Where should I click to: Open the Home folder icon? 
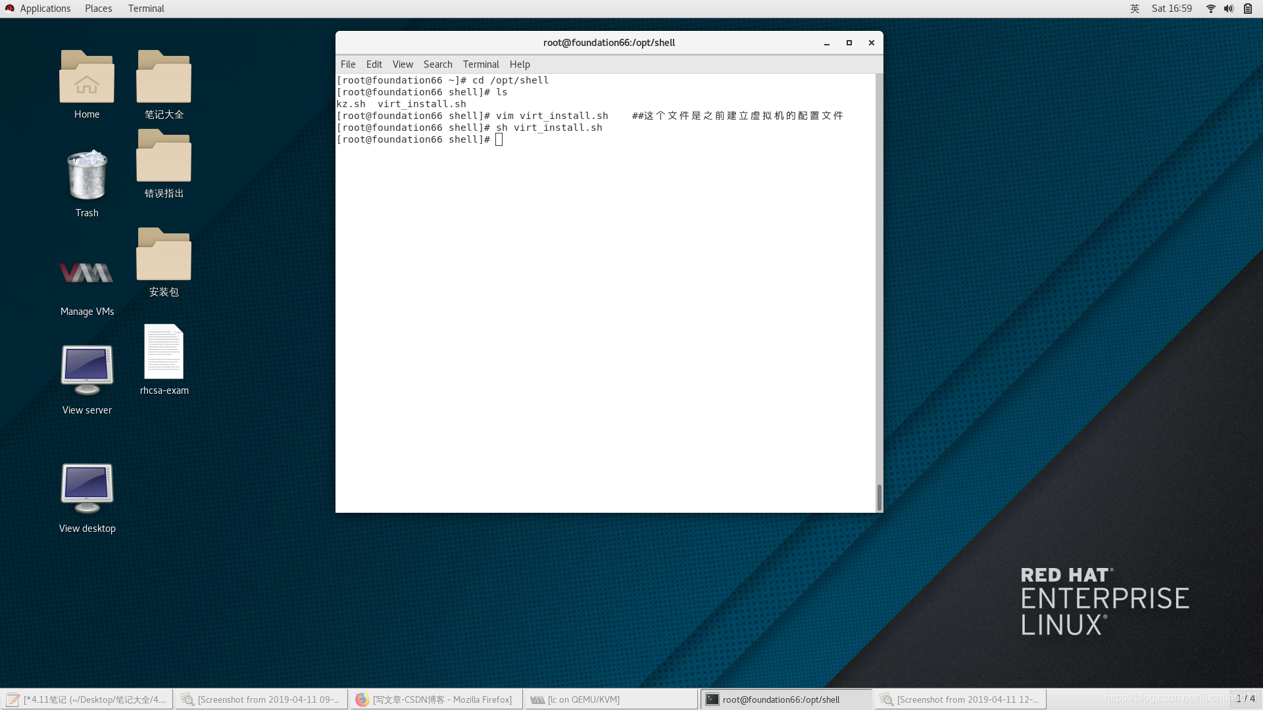pos(86,78)
